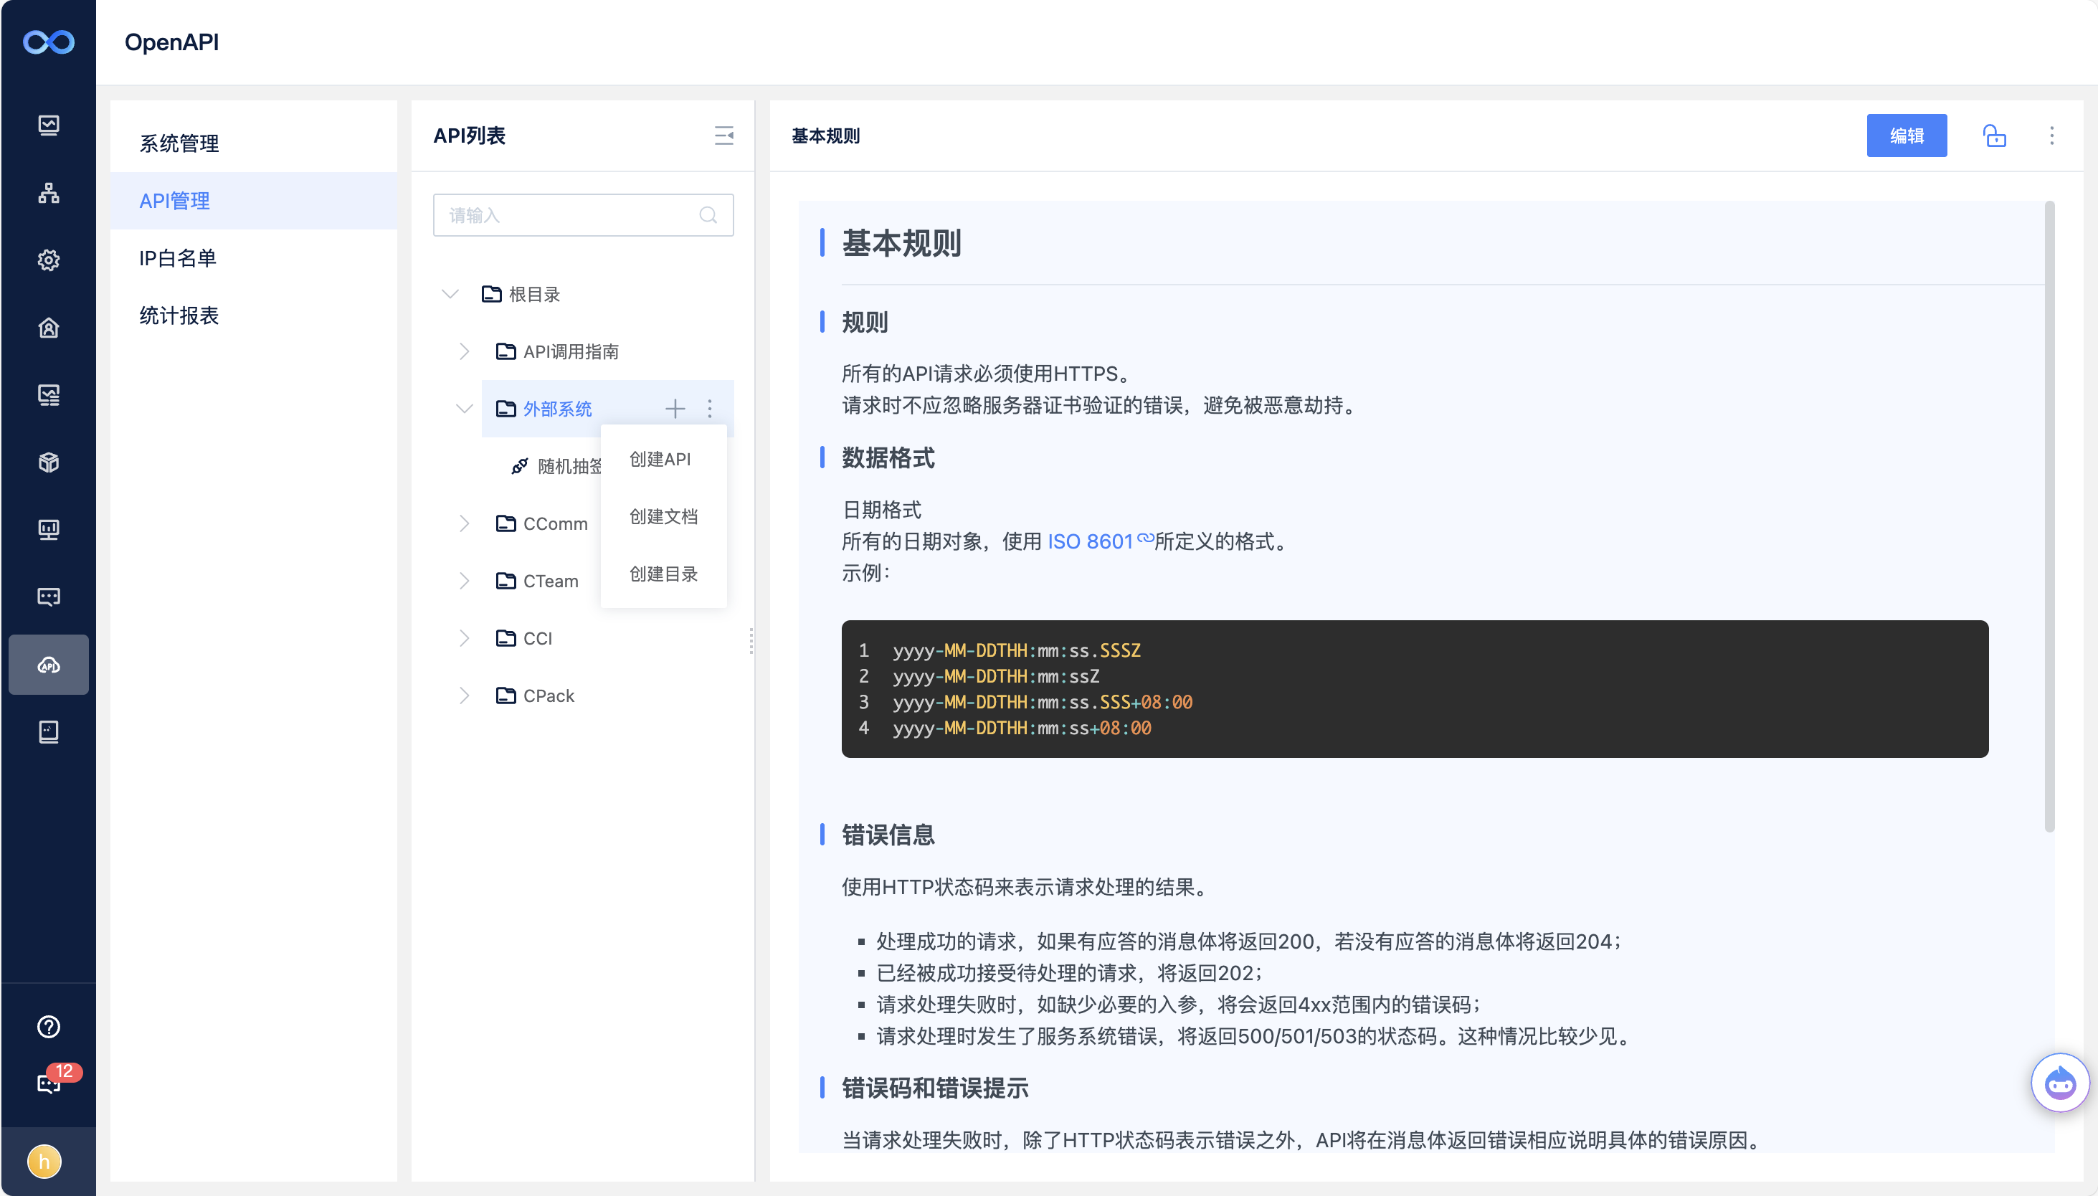Expand the CPack folder
2098x1196 pixels.
464,696
